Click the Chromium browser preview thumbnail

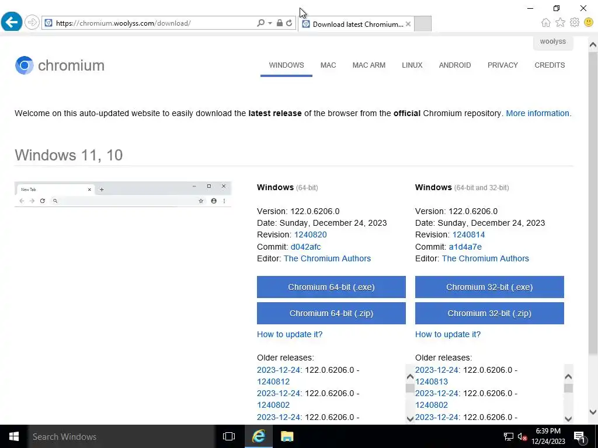tap(123, 194)
